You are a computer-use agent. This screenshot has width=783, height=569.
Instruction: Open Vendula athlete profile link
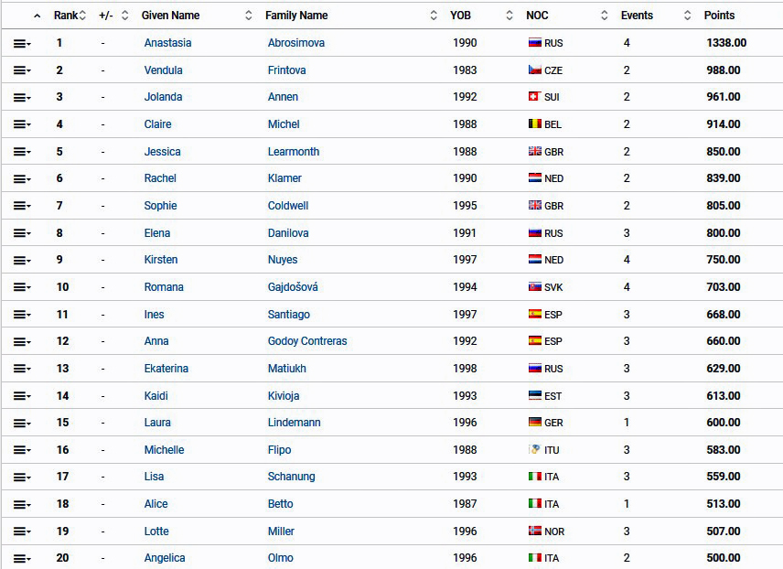(164, 70)
